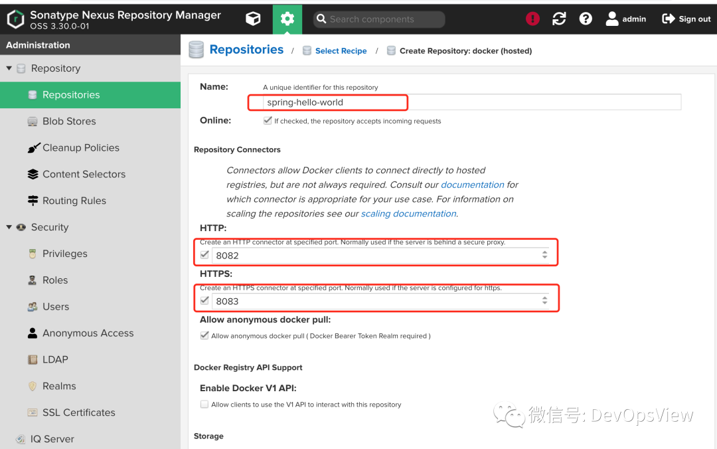This screenshot has width=717, height=449.
Task: Open SSL Certificates menu item
Action: [90, 412]
